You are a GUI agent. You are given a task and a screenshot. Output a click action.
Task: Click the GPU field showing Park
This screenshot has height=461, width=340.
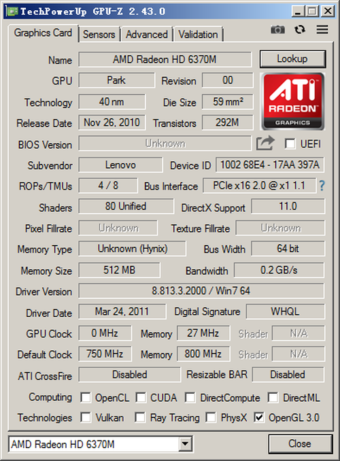click(116, 80)
